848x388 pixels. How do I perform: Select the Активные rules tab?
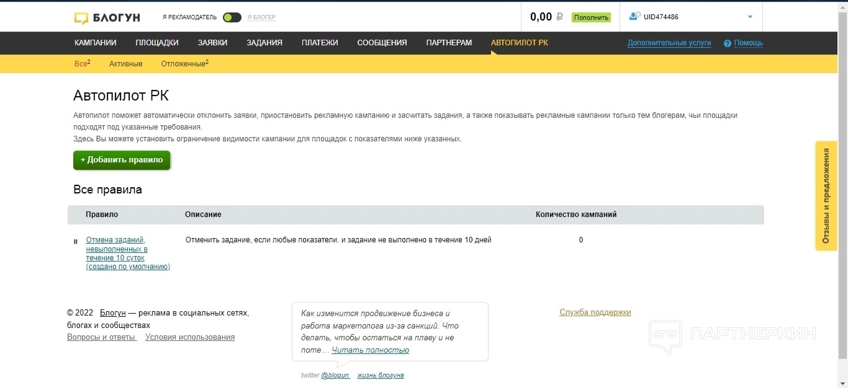(x=126, y=64)
